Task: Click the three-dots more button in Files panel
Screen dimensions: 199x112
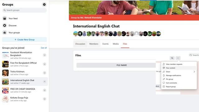Action: click(178, 58)
